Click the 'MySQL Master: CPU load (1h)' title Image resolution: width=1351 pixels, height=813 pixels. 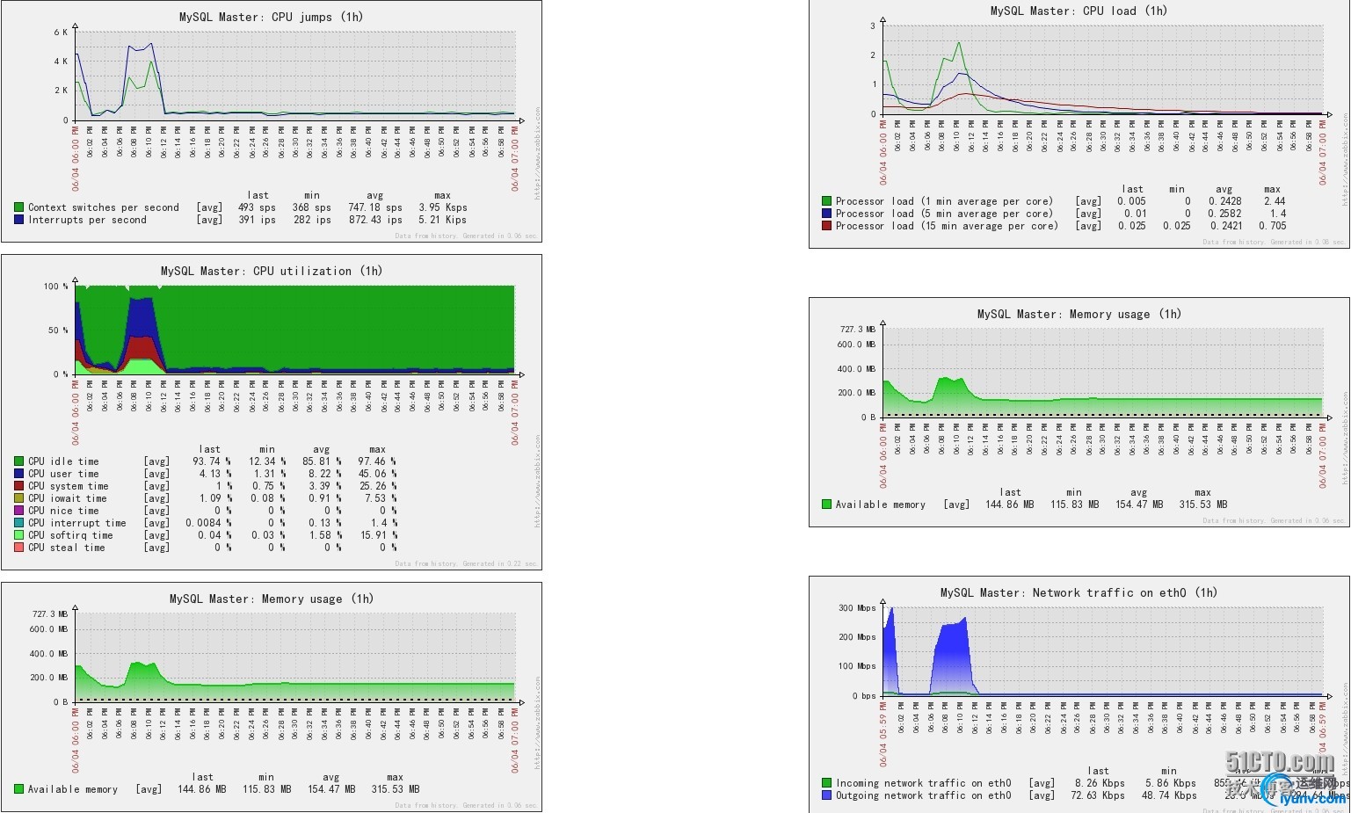(1079, 11)
